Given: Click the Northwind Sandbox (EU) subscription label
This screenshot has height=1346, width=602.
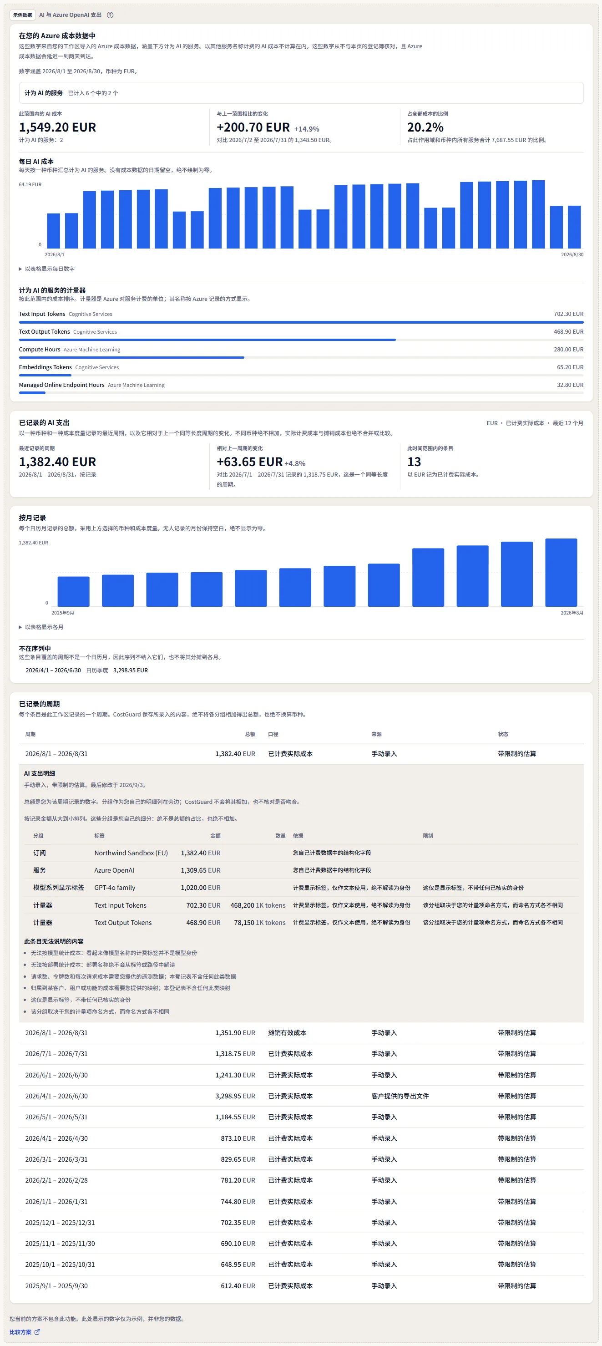Looking at the screenshot, I should pos(131,853).
